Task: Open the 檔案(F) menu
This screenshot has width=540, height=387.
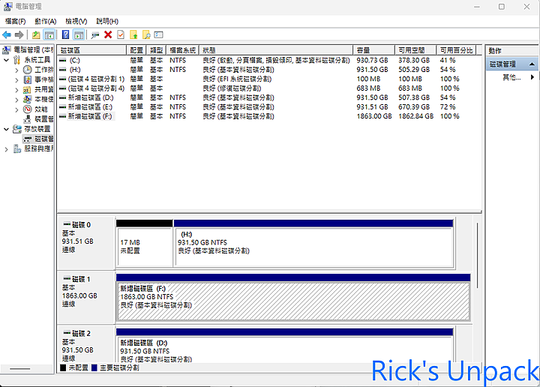Action: pyautogui.click(x=16, y=21)
